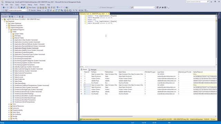The height and width of the screenshot is (124, 221).
Task: Click the Quick Launch search magnifier
Action: pyautogui.click(x=208, y=1)
